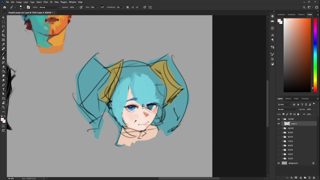The width and height of the screenshot is (320, 180).
Task: Select the Brush tool in toolbar
Action: coord(3,53)
